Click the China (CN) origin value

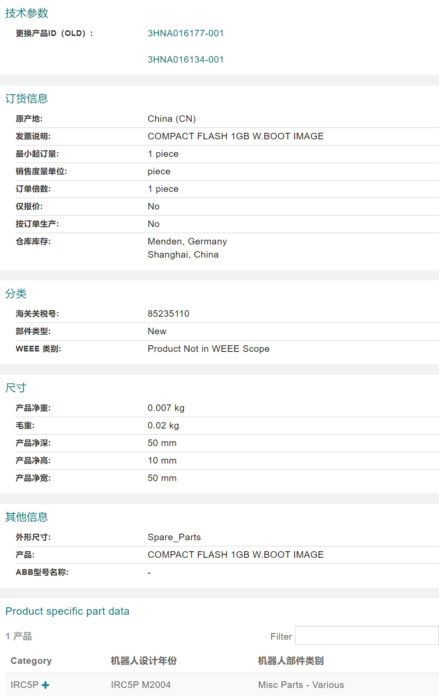172,119
